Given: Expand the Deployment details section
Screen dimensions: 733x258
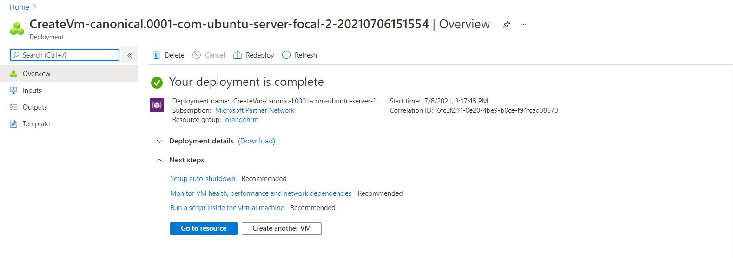Looking at the screenshot, I should point(160,141).
